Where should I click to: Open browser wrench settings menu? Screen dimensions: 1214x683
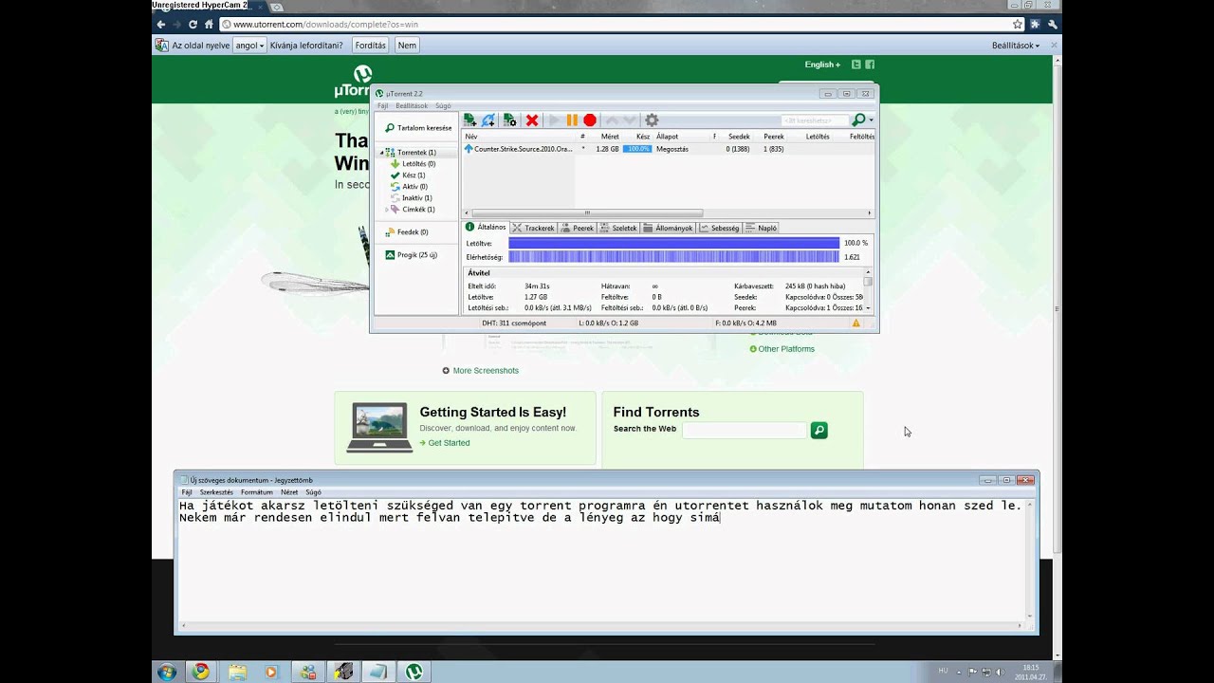click(x=1052, y=24)
